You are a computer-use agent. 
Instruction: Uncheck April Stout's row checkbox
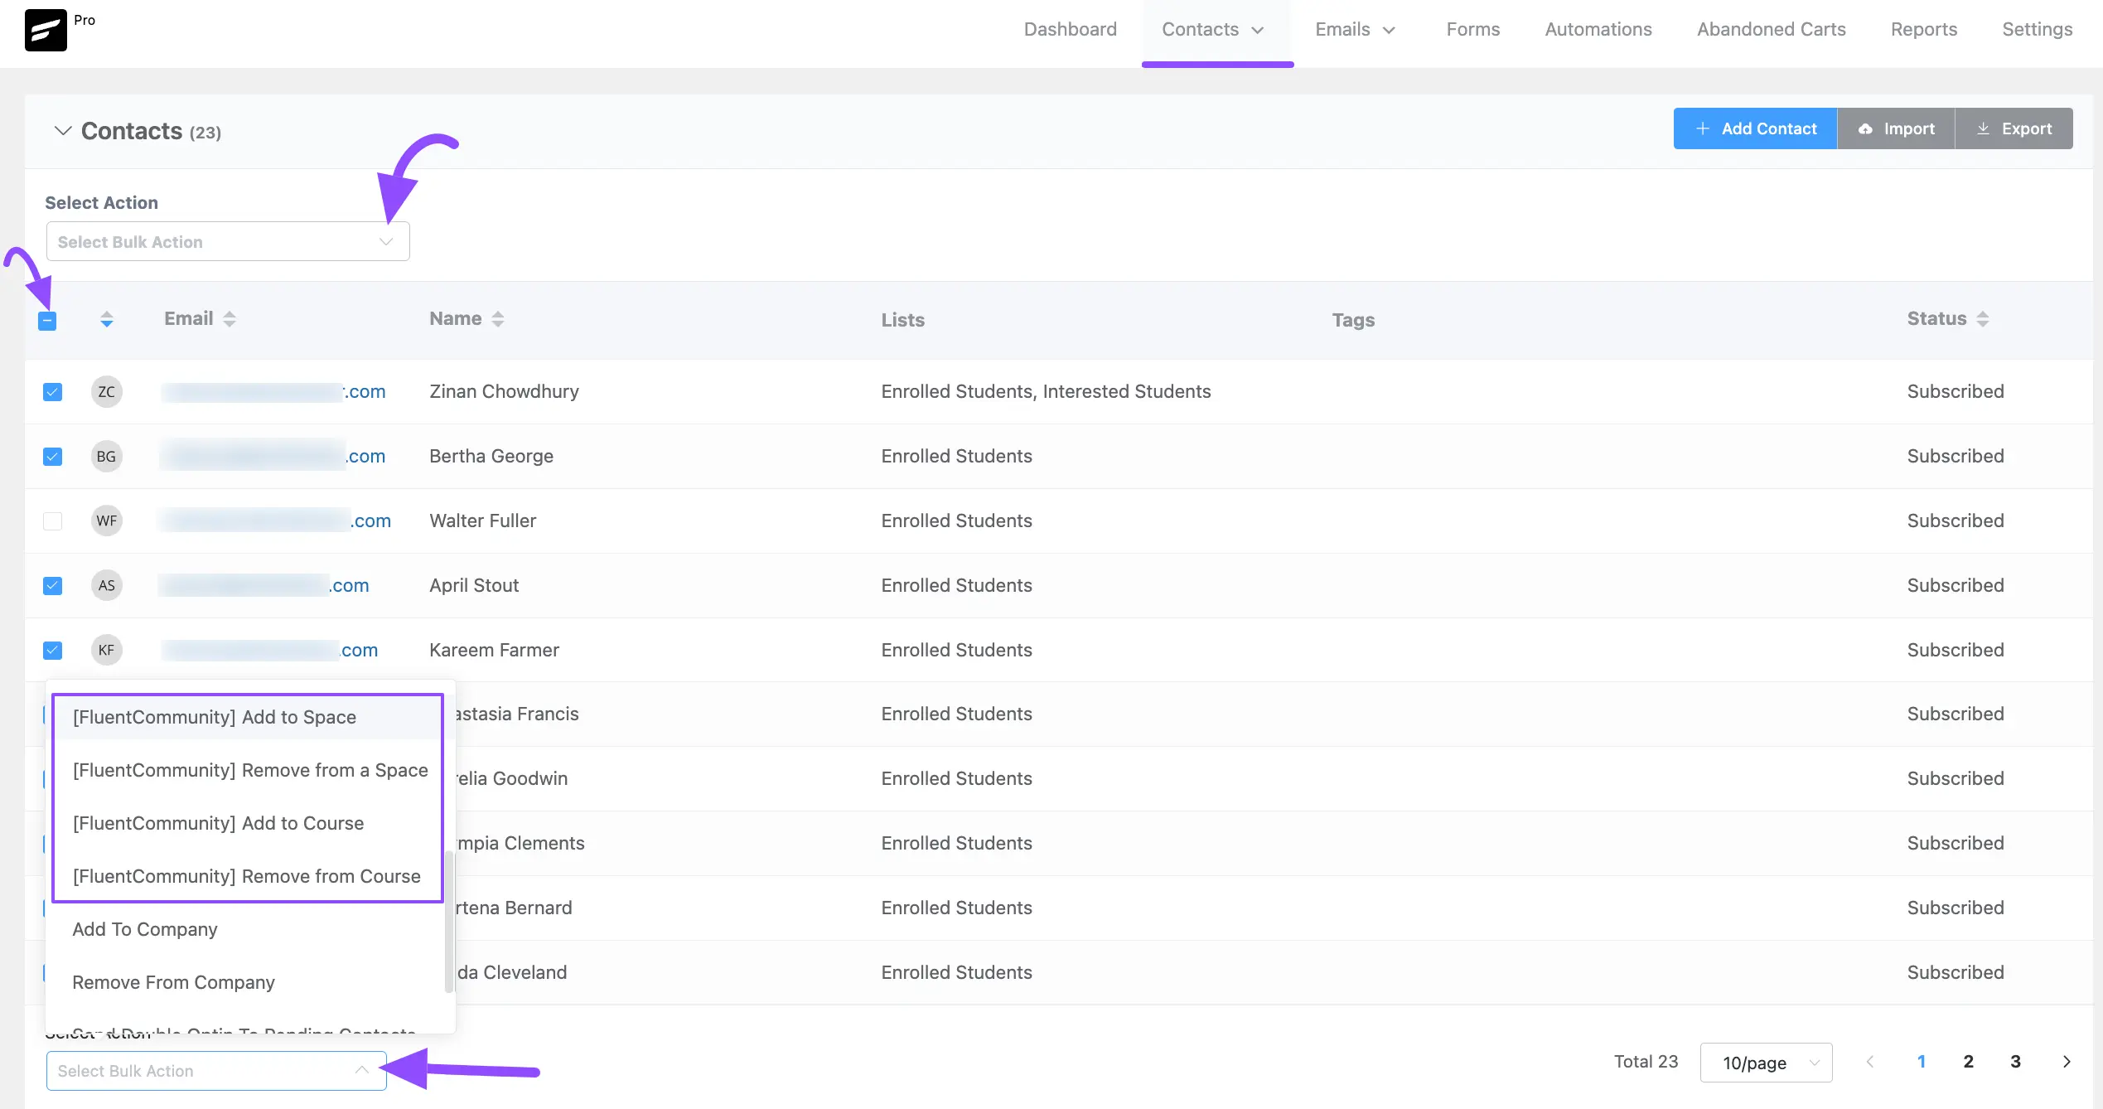point(52,585)
